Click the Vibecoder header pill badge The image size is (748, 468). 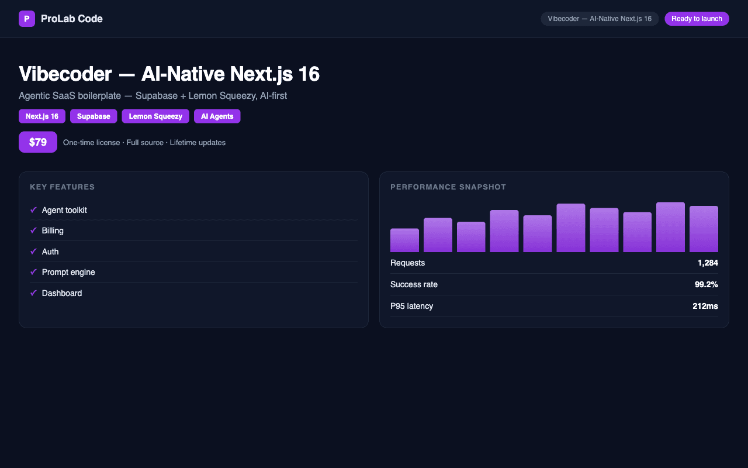tap(600, 19)
